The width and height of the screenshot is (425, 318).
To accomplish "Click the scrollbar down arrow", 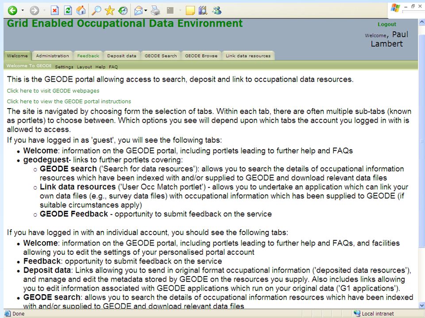I will pyautogui.click(x=422, y=306).
